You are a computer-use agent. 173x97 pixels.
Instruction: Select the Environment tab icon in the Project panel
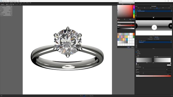point(157,8)
